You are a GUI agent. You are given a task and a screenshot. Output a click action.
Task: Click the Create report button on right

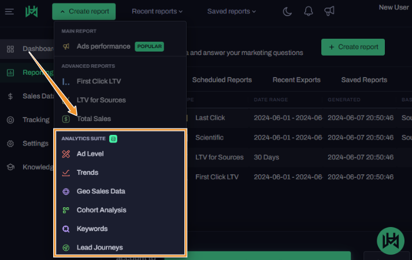pos(352,47)
